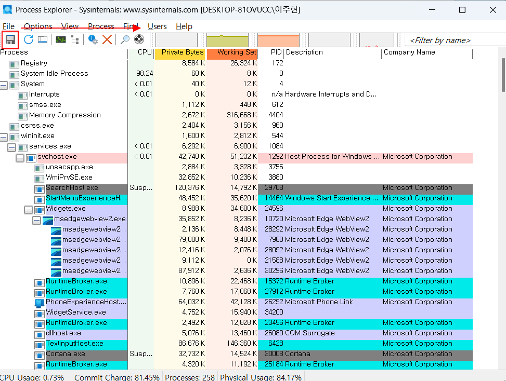Image resolution: width=506 pixels, height=381 pixels.
Task: Sort by the Private Bytes column header
Action: point(180,53)
